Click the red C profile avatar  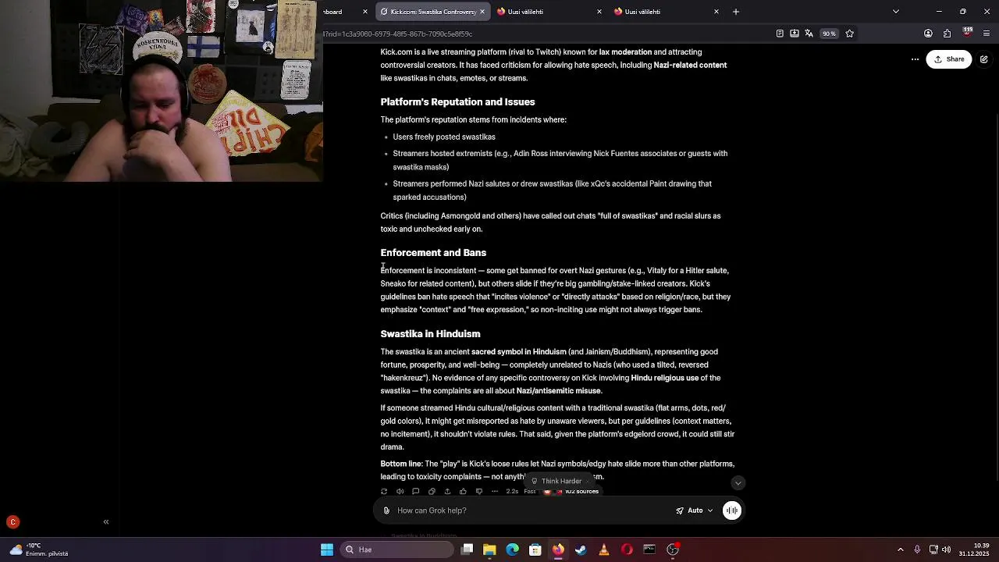point(12,522)
